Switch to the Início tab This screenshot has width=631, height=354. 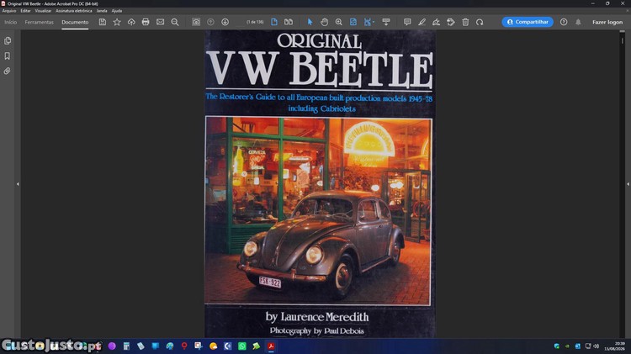pos(10,22)
